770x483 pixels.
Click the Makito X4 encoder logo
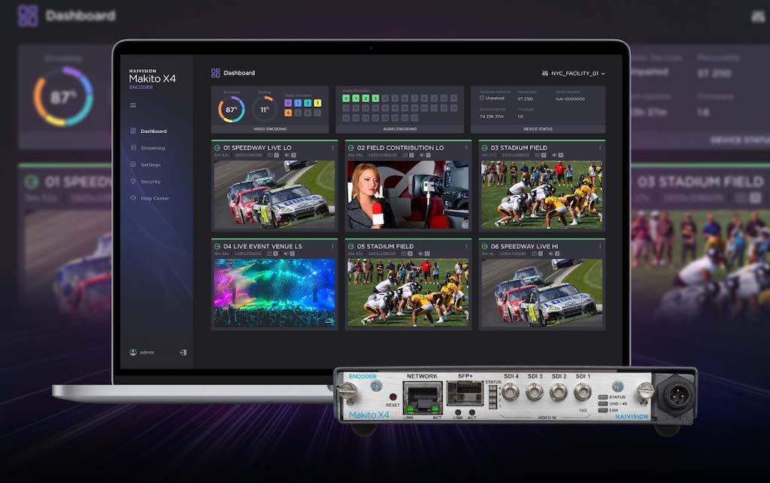tap(152, 78)
